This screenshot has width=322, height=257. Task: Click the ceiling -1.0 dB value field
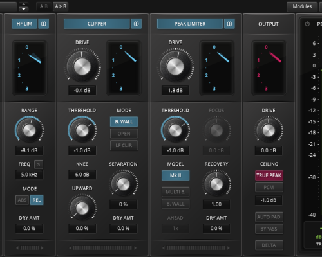tap(269, 200)
